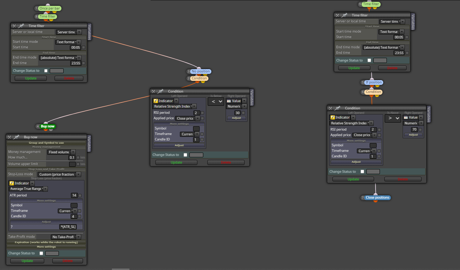The image size is (460, 270).
Task: Toggle checkbox beside ATR period 14
Action: coord(80,195)
